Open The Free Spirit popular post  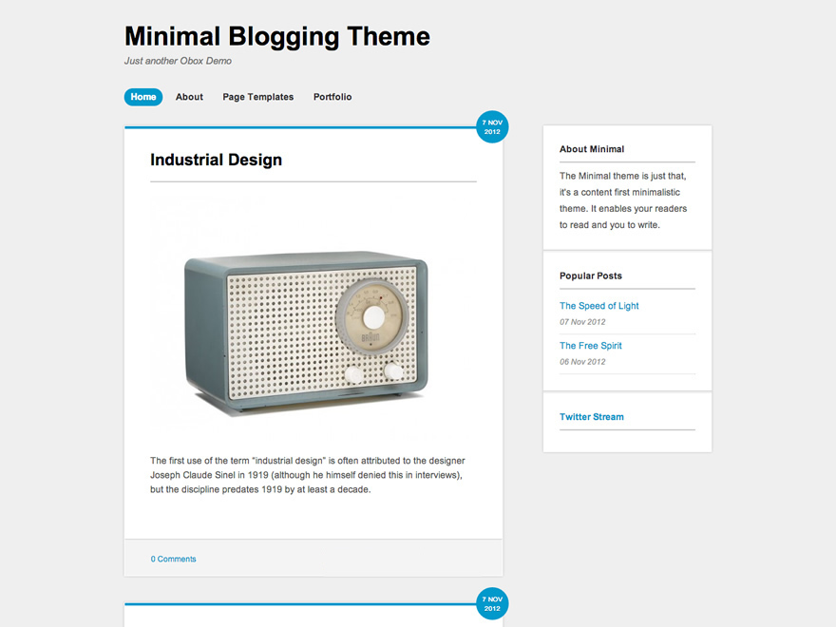590,346
